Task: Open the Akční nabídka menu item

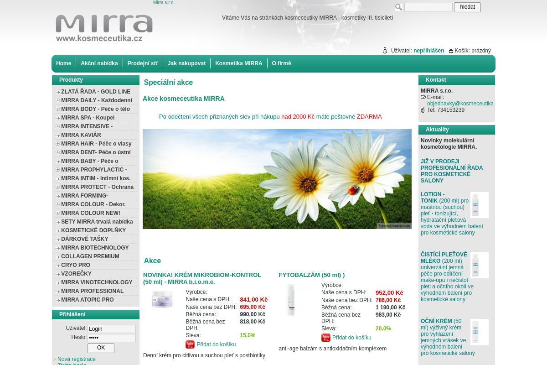Action: click(x=99, y=63)
